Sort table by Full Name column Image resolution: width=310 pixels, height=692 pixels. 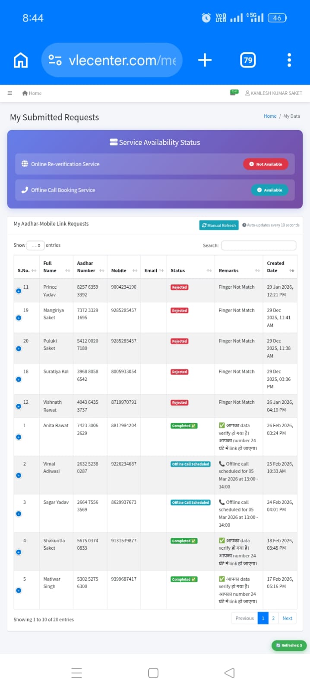[x=56, y=267]
